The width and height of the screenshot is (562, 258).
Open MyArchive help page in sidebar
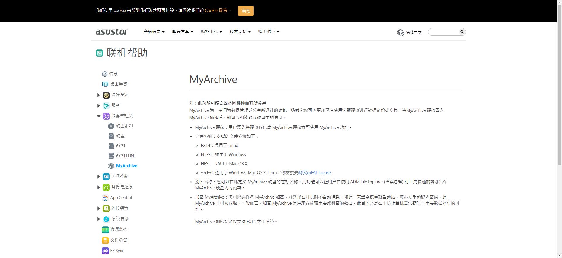click(x=127, y=166)
